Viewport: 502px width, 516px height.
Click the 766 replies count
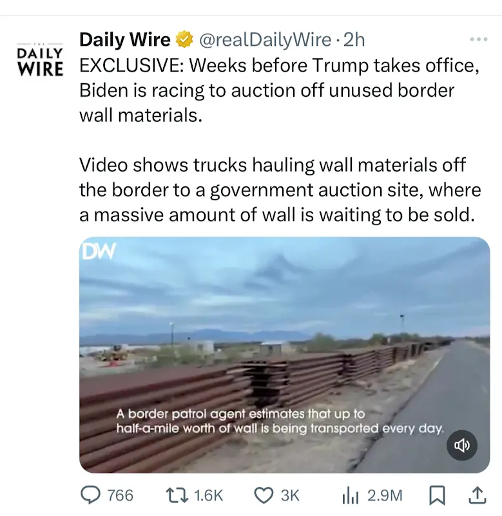(121, 495)
